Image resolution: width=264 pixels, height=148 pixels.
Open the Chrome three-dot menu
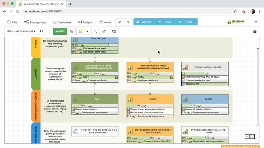[x=259, y=12]
